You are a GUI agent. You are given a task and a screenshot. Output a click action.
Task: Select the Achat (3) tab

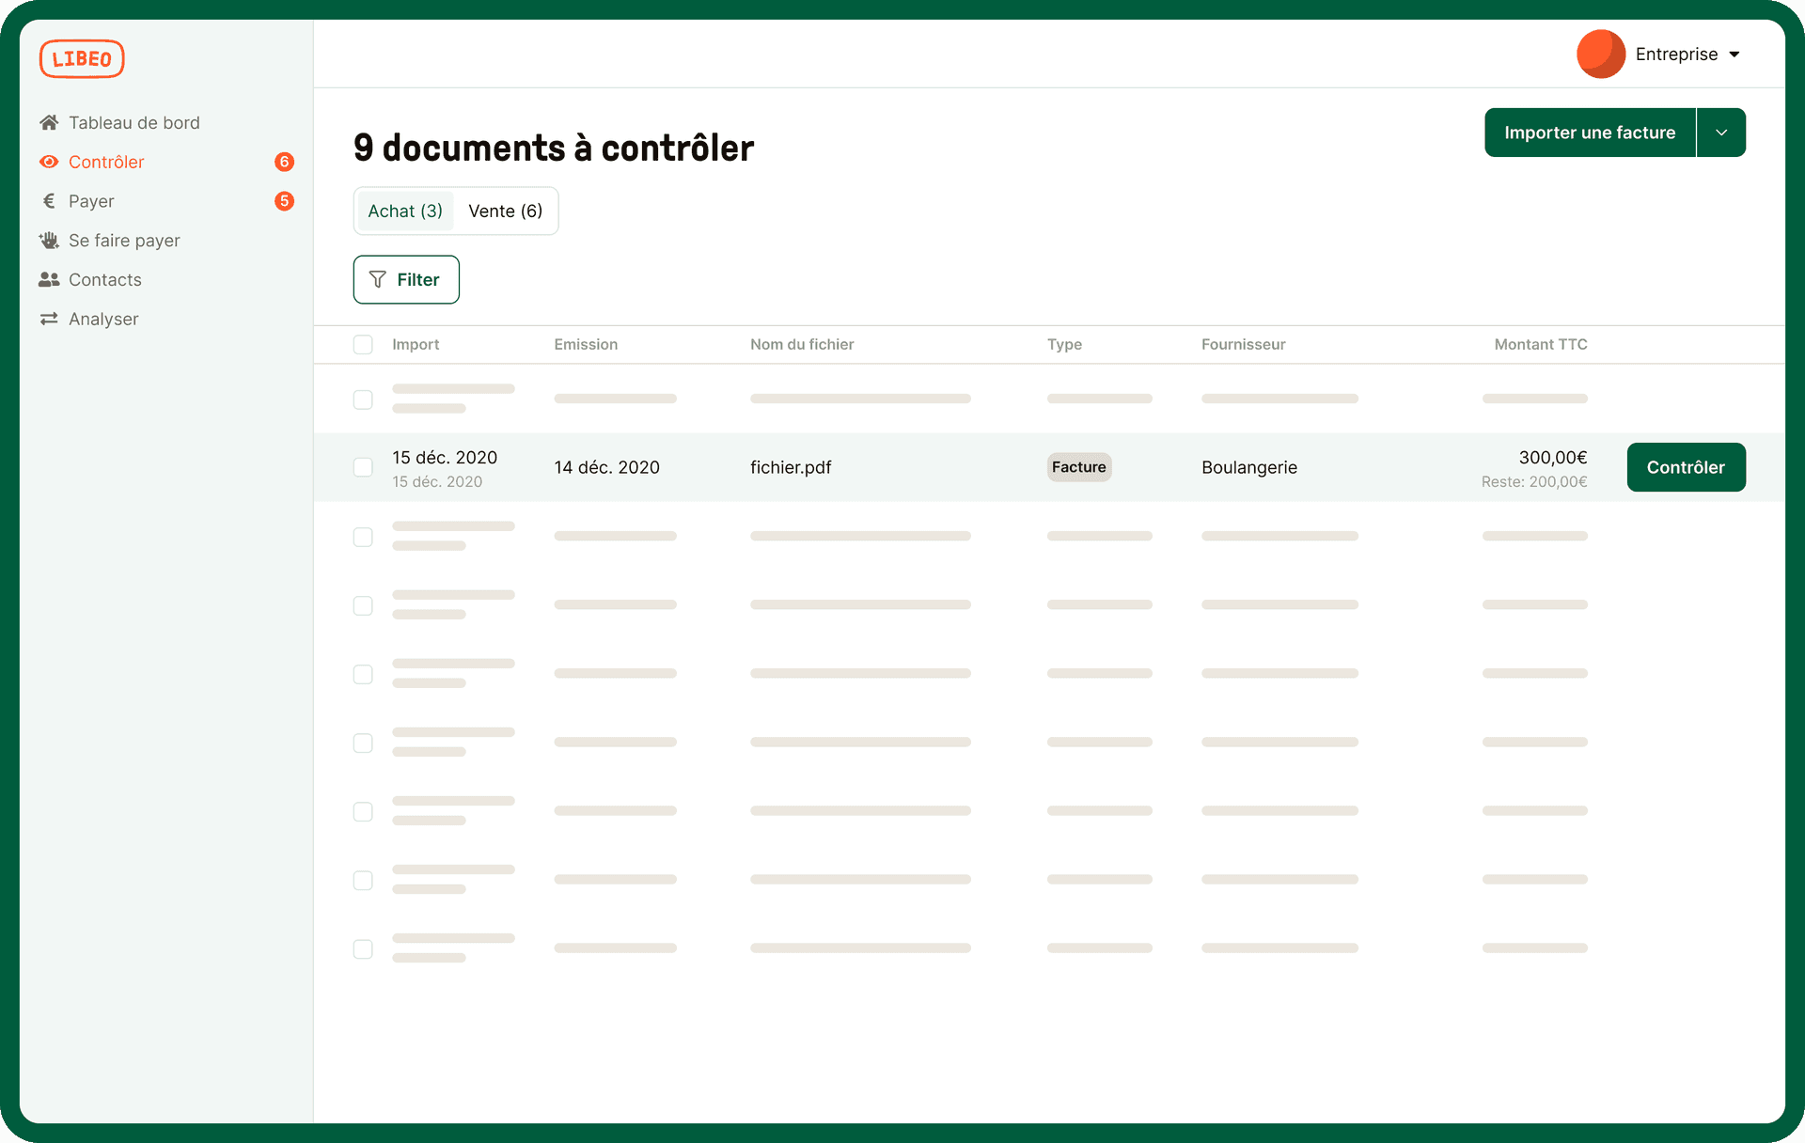(405, 211)
